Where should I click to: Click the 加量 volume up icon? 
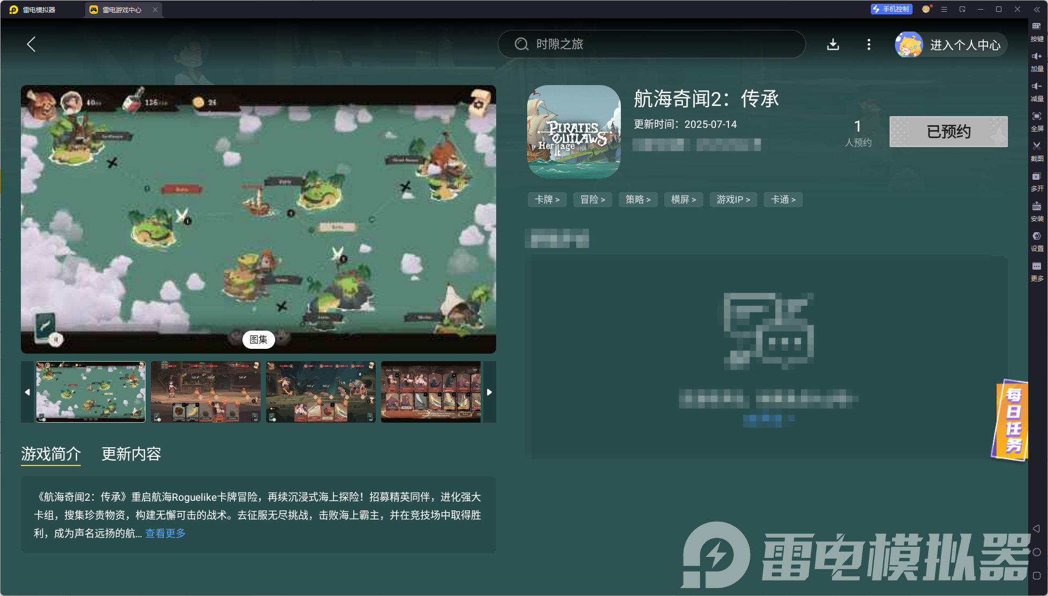(1037, 60)
